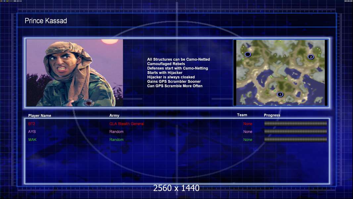353x199 pixels.
Task: Click AYS's team value None
Action: [x=248, y=132]
